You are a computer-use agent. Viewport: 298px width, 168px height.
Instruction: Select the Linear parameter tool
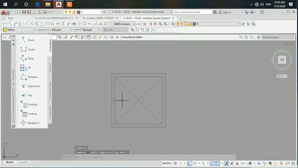[x=28, y=49]
